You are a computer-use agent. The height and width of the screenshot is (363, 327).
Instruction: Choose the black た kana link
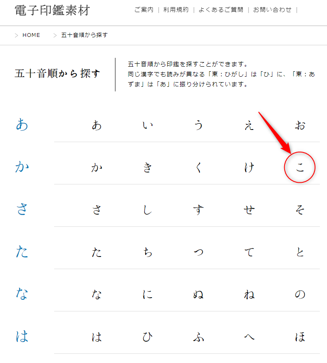97,252
